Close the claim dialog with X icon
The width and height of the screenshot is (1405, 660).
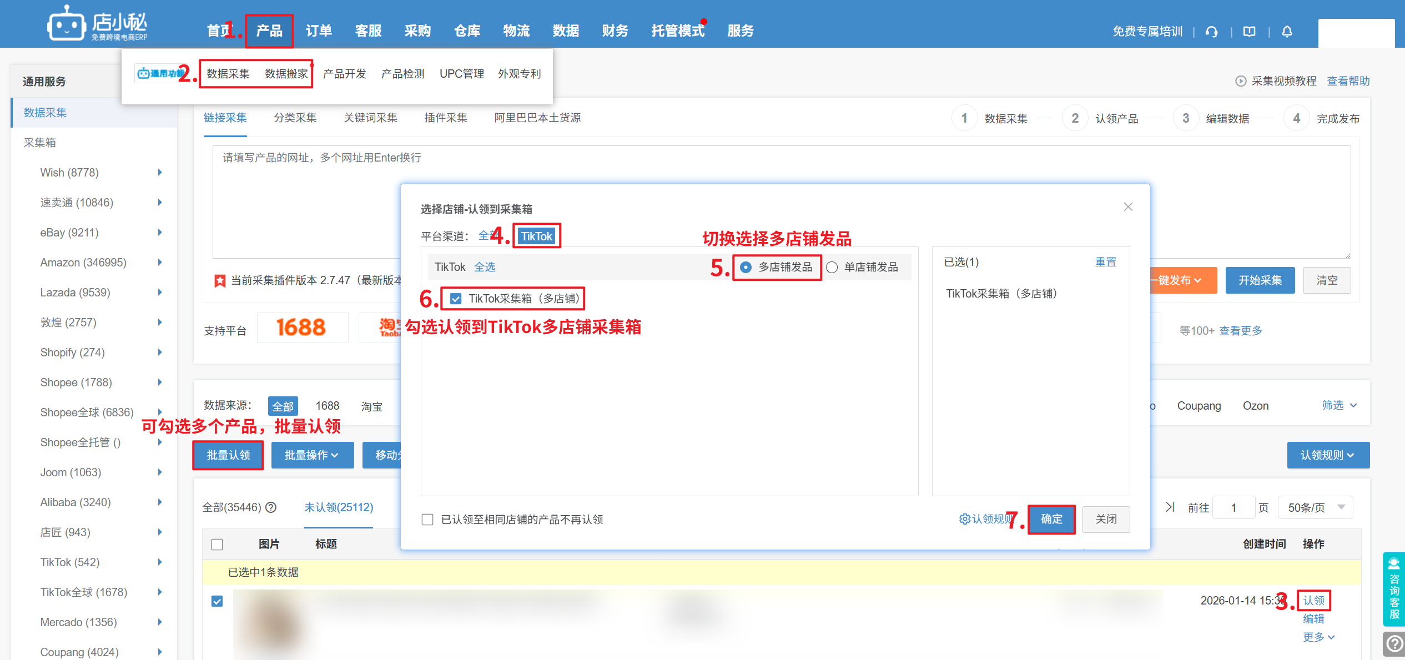(1127, 207)
